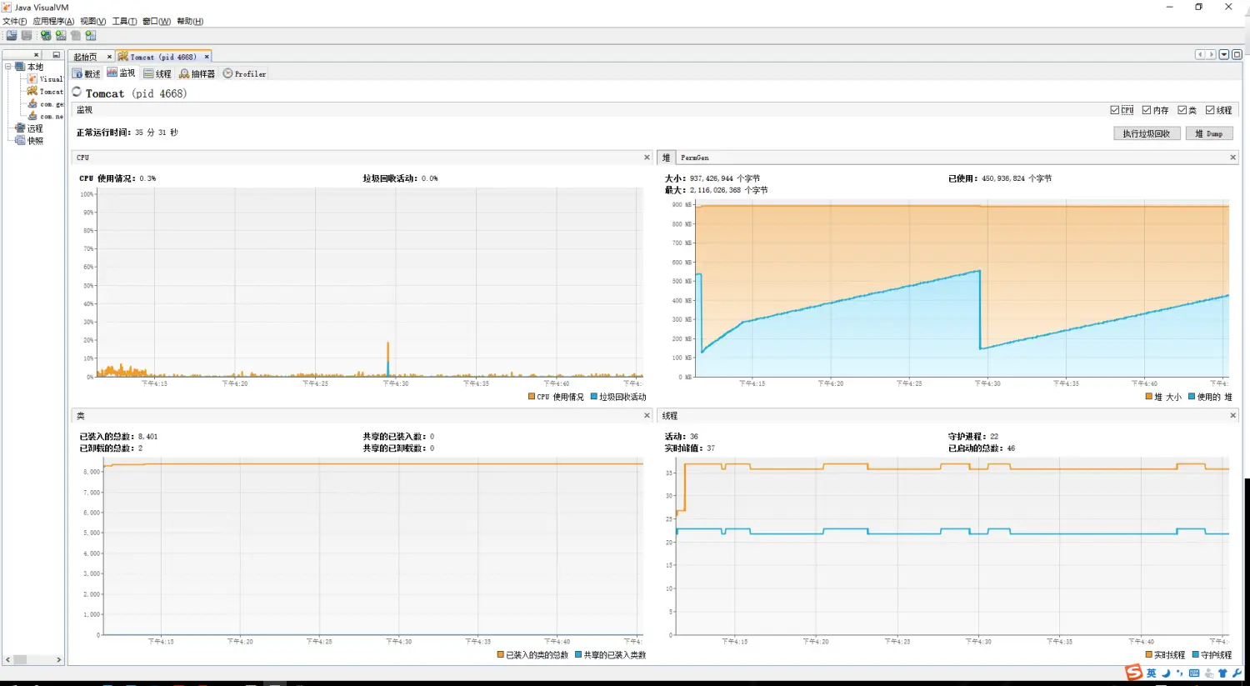Screen dimensions: 1250x686
Task: Open the 概述 (Overview) sub-tab
Action: click(87, 73)
